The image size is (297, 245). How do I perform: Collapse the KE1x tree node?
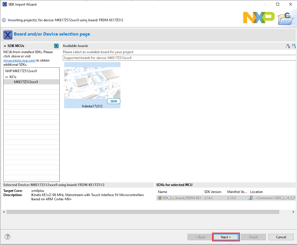click(6, 77)
